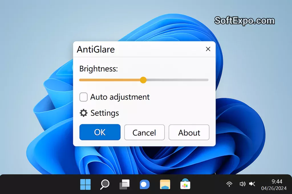Confirm brightness with the OK button

[100, 132]
